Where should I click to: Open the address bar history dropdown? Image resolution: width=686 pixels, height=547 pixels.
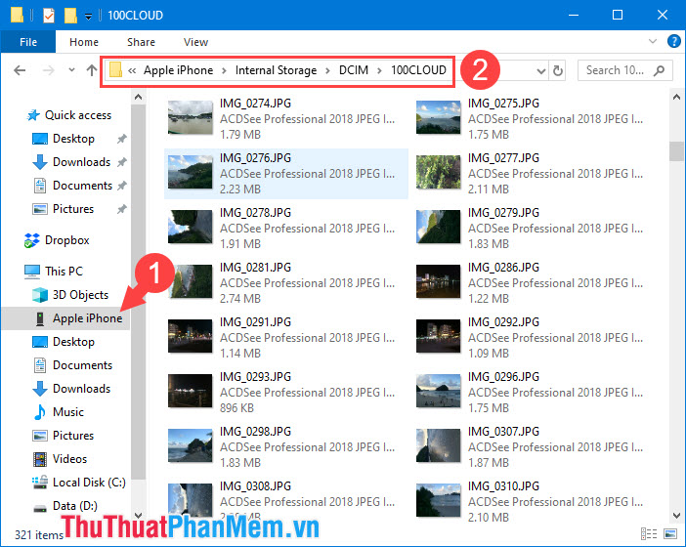tap(541, 71)
